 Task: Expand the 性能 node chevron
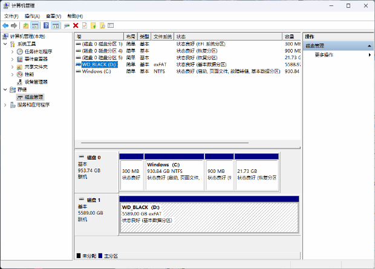click(12, 74)
